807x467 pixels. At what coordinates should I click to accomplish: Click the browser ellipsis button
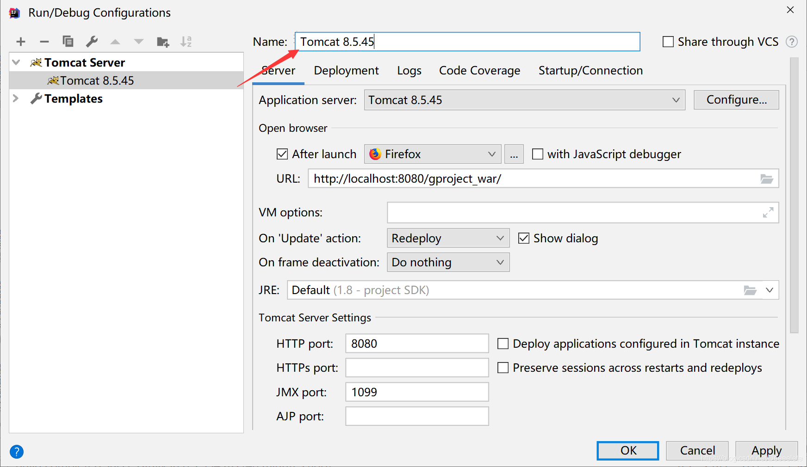pos(514,154)
